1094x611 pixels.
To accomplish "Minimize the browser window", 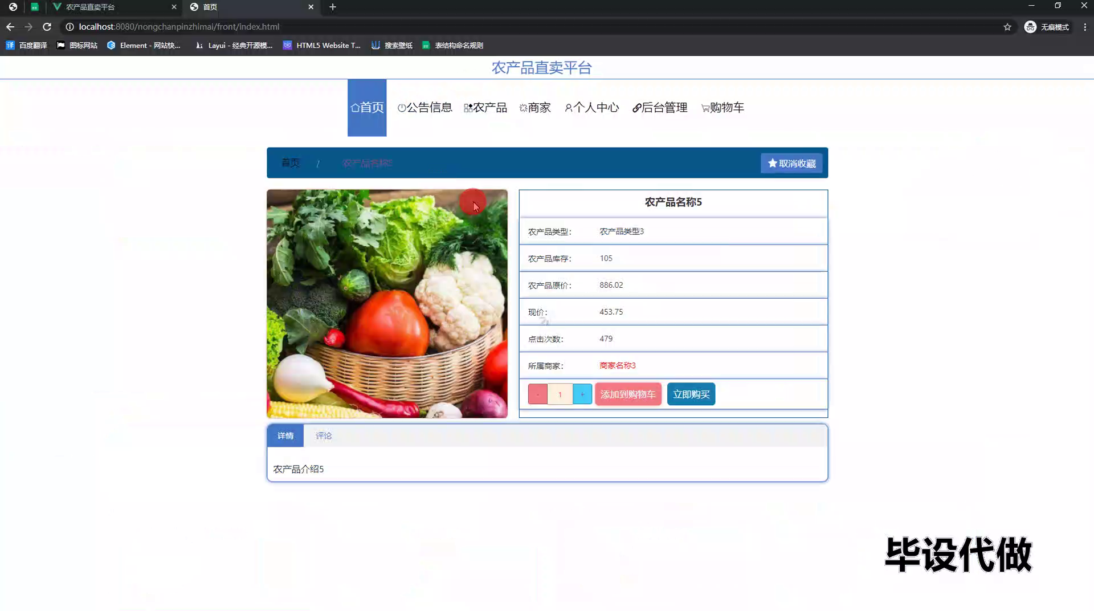I will click(1031, 6).
